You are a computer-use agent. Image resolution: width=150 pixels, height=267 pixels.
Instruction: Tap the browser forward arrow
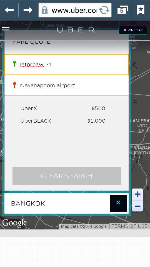[28, 10]
